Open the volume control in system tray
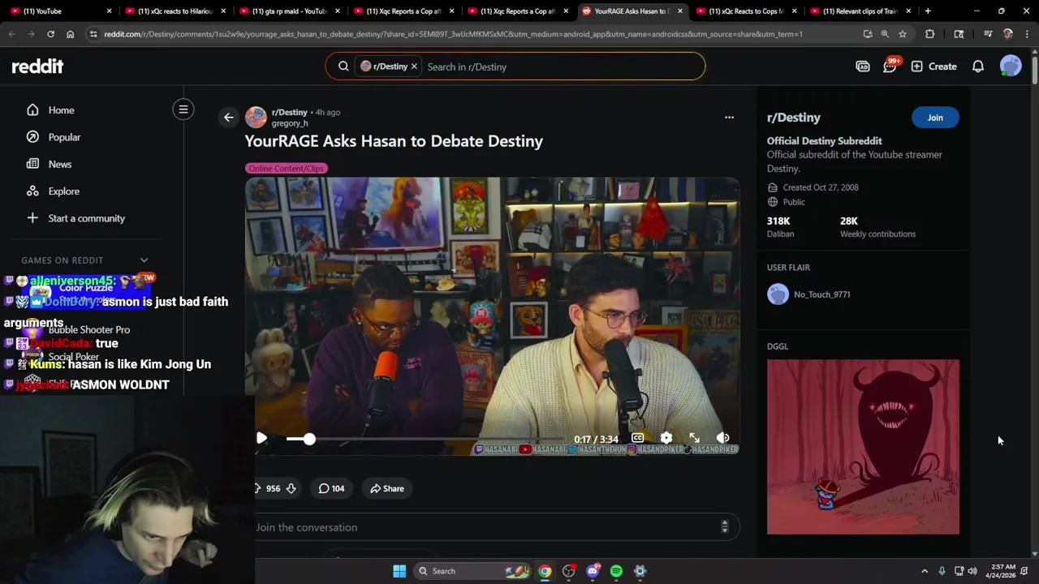The image size is (1039, 584). coord(972,571)
